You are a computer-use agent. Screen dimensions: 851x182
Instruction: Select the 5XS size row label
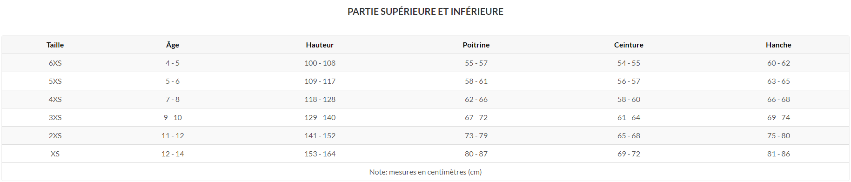(55, 81)
